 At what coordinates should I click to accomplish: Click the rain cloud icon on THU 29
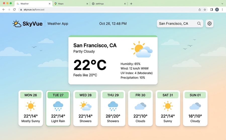[x=113, y=106]
